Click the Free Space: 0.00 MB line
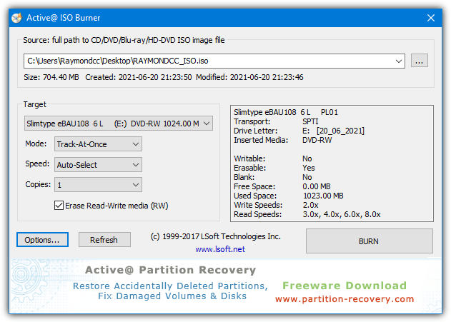Screen dimensions: 451x322 pos(282,187)
